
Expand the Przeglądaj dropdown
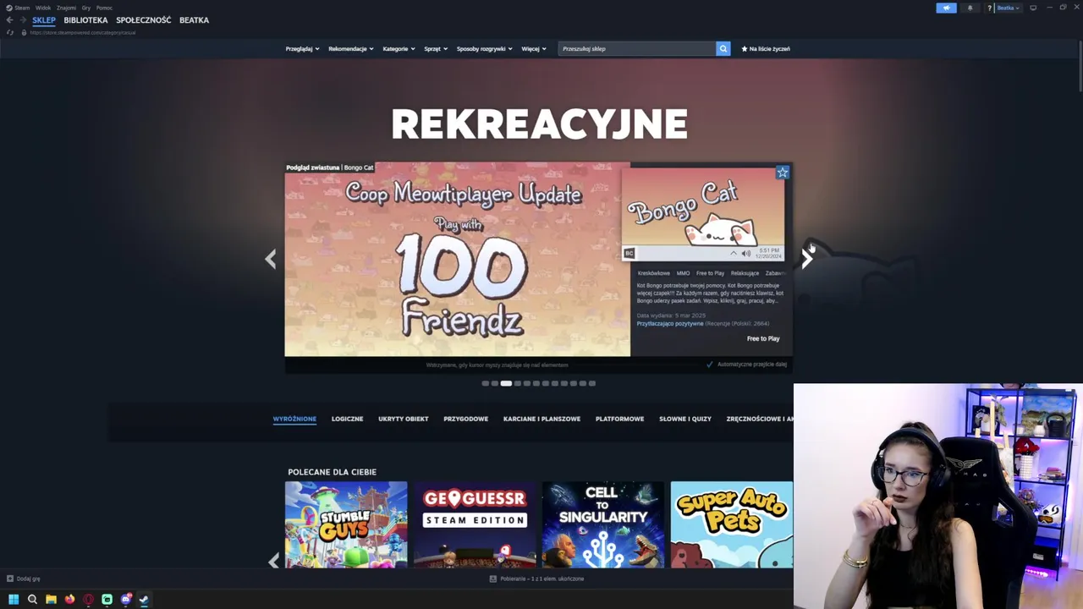pos(302,49)
